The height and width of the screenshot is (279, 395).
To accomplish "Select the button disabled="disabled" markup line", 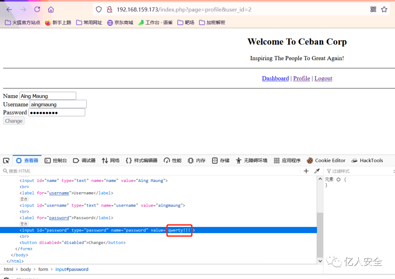I will pyautogui.click(x=72, y=242).
